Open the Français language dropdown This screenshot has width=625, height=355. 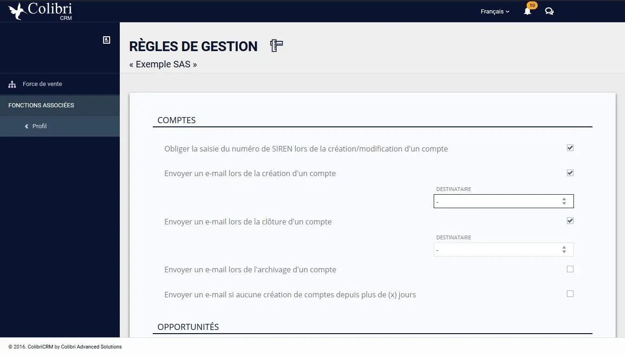tap(495, 12)
